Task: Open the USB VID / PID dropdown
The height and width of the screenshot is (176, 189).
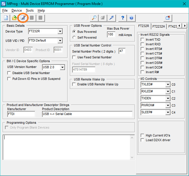Action: (x=60, y=41)
